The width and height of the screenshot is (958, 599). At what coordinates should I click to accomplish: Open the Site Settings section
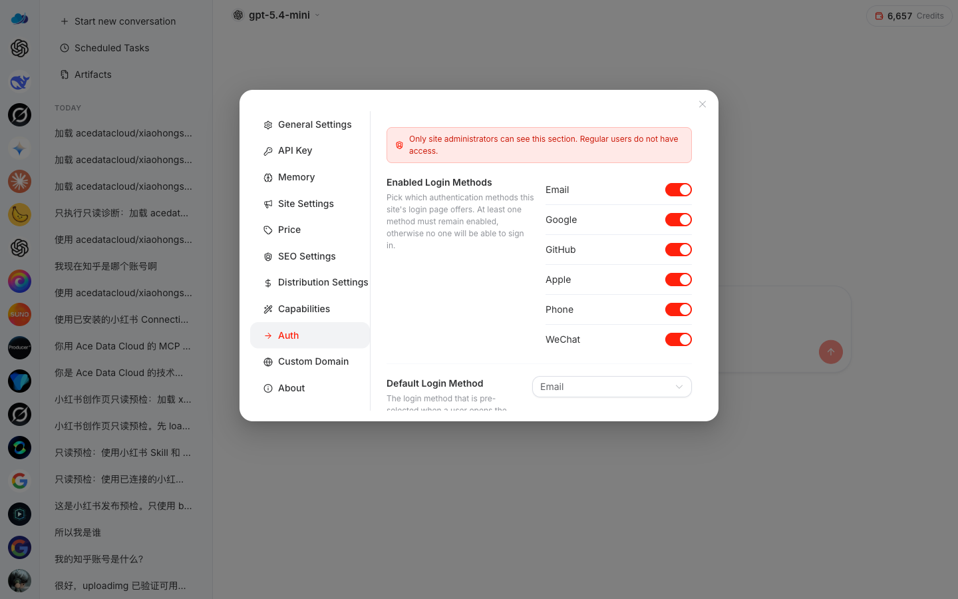[310, 204]
